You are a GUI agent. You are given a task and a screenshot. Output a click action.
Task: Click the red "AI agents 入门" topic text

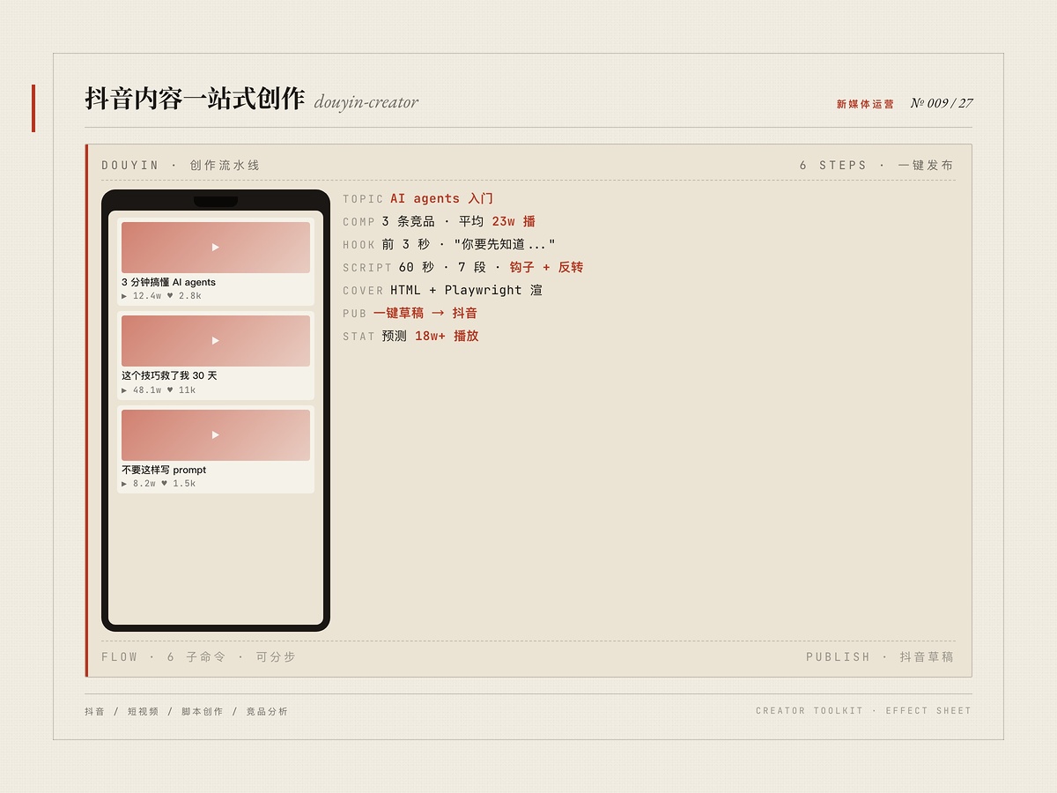[x=442, y=198]
